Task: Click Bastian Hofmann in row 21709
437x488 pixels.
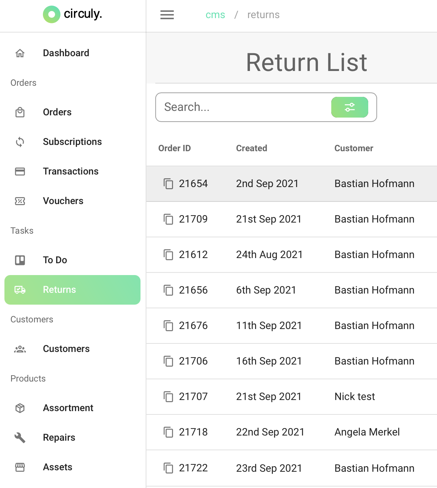Action: tap(375, 219)
